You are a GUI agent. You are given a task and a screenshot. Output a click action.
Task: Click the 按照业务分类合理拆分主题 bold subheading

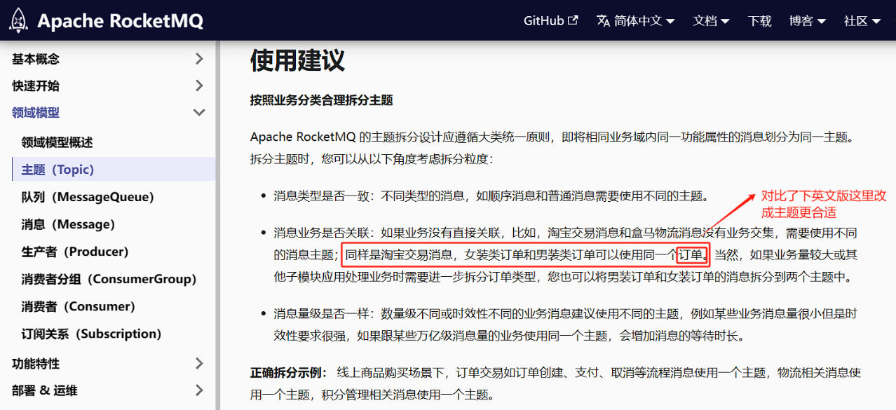(x=321, y=100)
